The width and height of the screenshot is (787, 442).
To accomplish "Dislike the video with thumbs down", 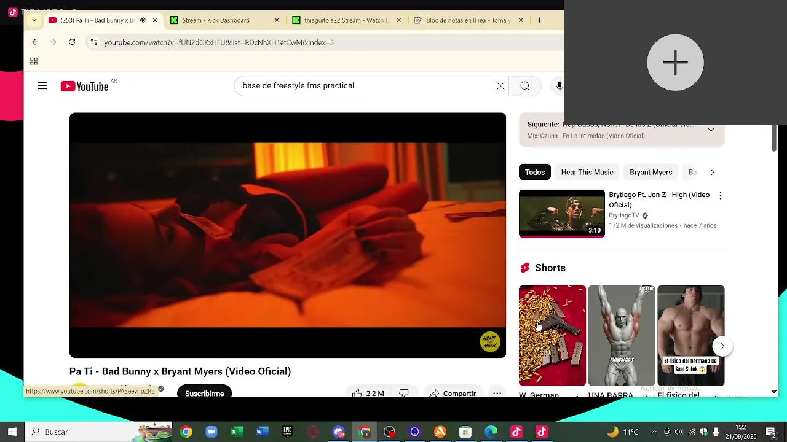I will click(404, 392).
